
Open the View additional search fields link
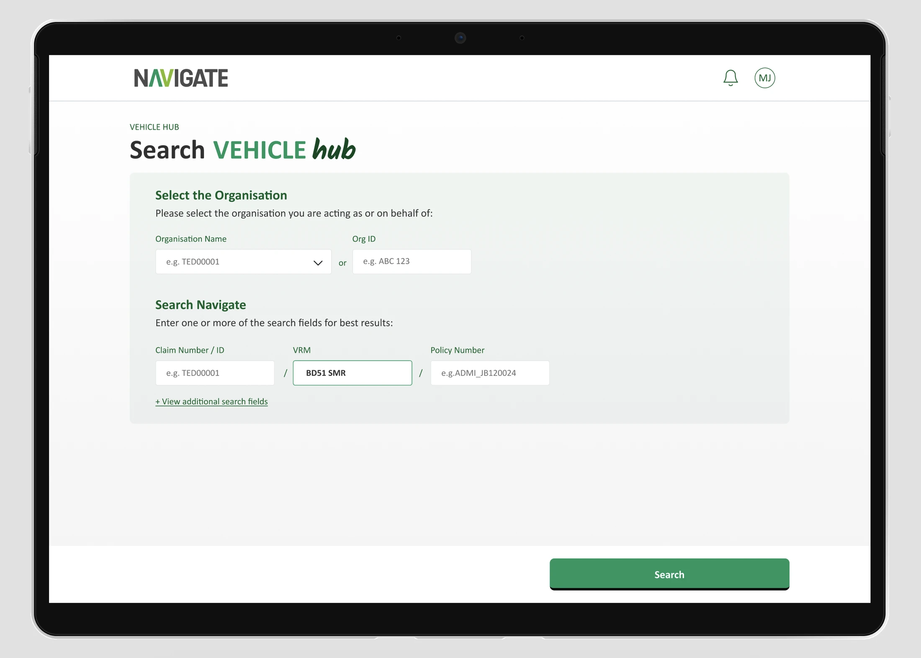click(211, 401)
